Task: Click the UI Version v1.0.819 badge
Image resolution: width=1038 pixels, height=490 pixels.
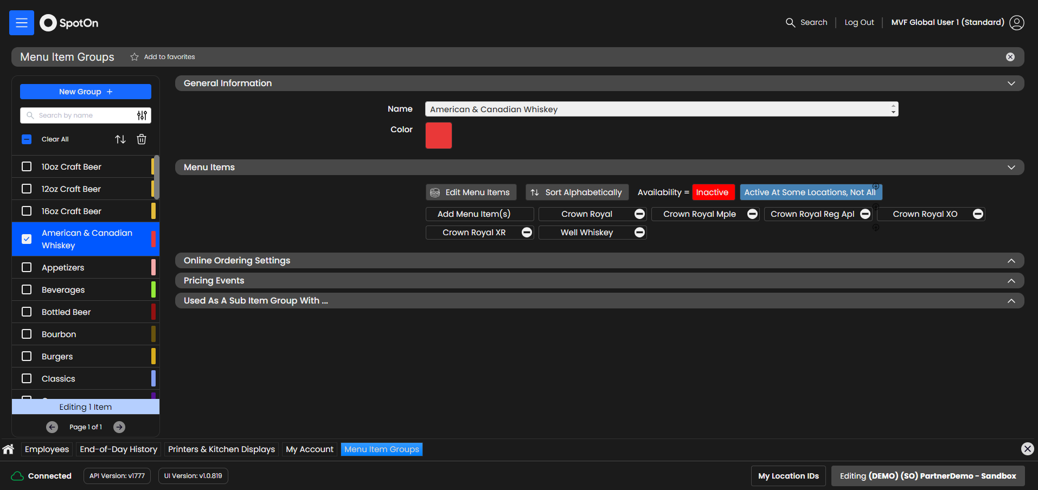Action: [x=193, y=476]
